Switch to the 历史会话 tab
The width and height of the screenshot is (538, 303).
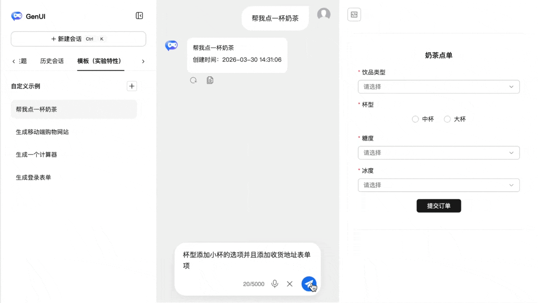pos(52,61)
